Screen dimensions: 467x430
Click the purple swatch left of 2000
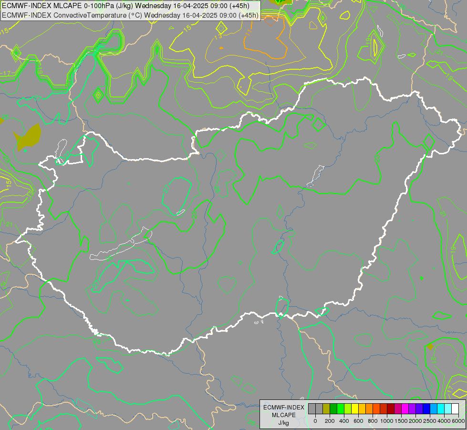tap(412, 409)
